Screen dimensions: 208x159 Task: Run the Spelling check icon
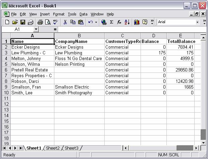(x=55, y=22)
